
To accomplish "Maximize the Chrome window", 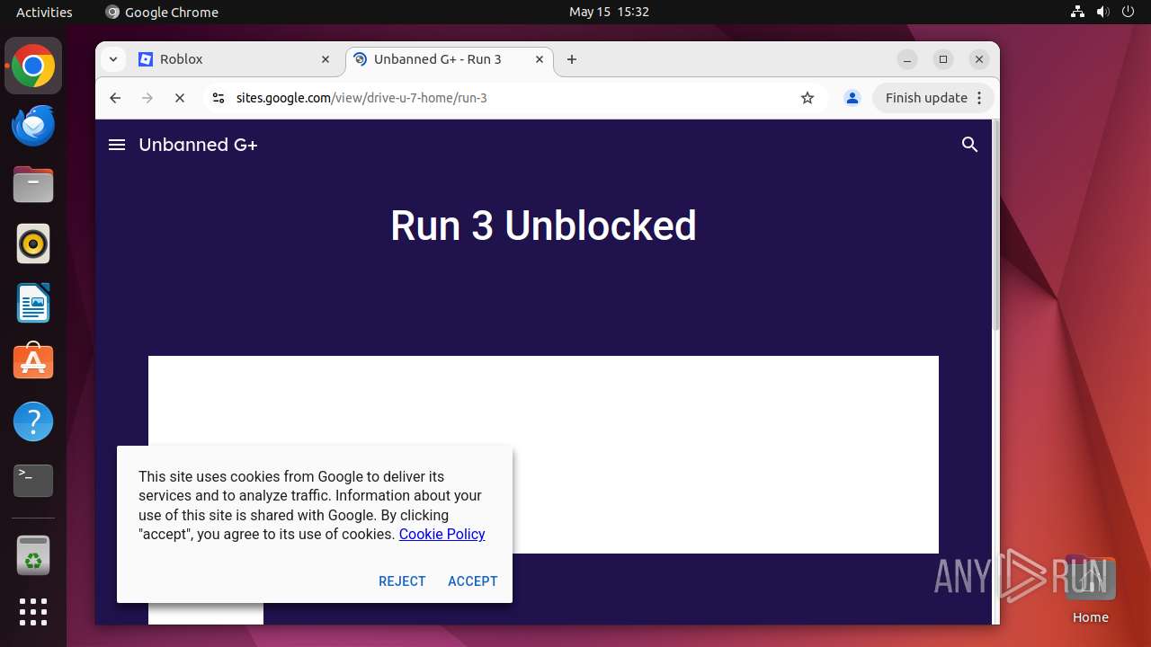I will pos(943,59).
